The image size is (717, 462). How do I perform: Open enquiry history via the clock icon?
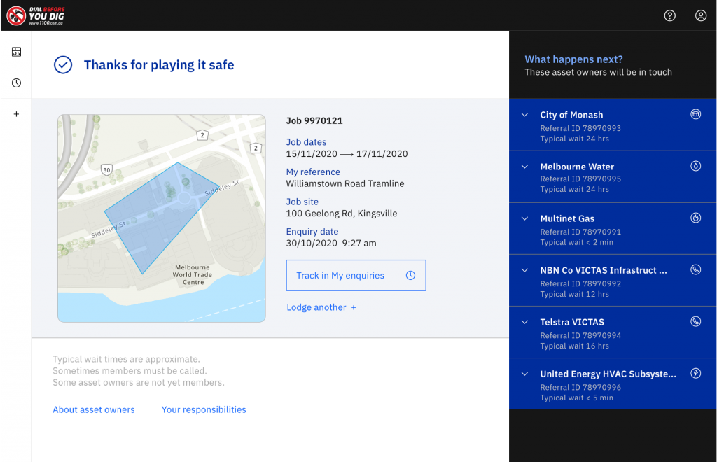click(x=15, y=82)
